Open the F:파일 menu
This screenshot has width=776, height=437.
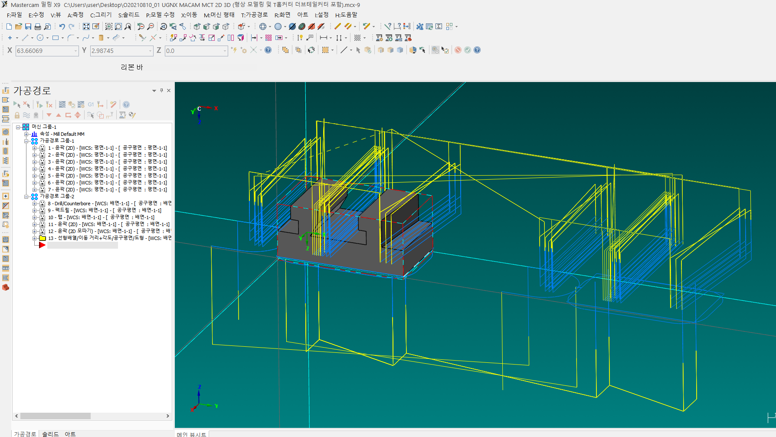14,15
